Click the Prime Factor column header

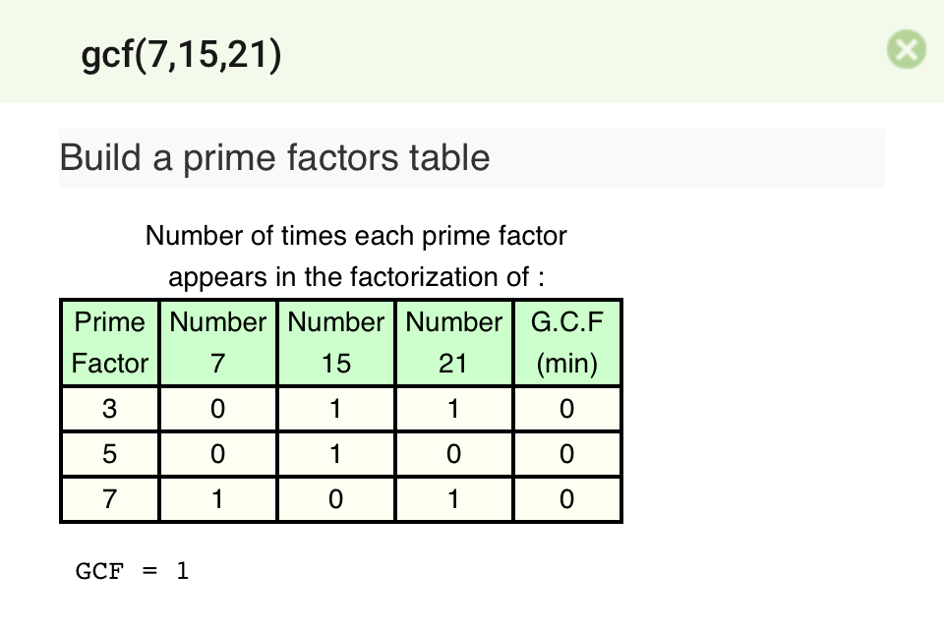point(110,342)
